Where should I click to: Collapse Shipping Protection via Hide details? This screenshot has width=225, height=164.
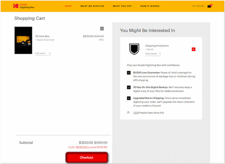(x=153, y=54)
